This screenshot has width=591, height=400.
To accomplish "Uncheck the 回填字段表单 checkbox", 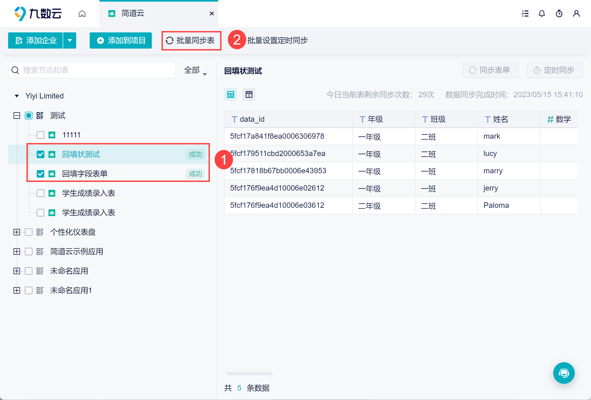I will (41, 174).
